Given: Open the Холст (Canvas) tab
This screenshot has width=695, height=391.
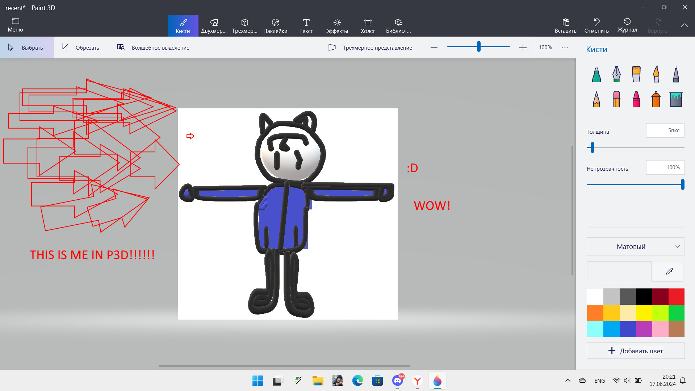Looking at the screenshot, I should click(368, 25).
